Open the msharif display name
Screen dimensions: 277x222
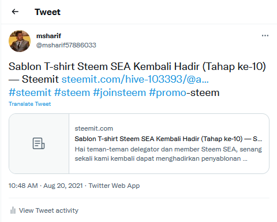tap(48, 36)
